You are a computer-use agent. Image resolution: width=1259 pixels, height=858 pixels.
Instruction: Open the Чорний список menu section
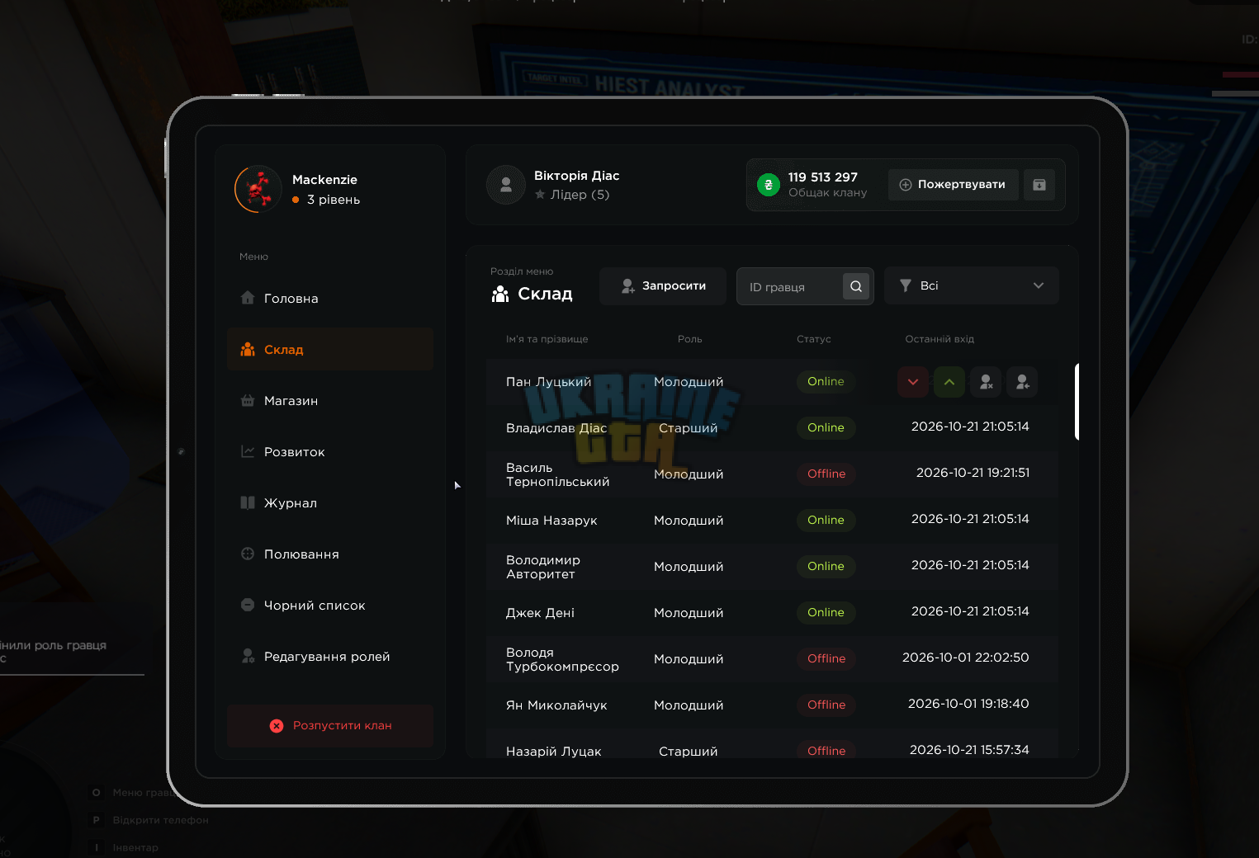pos(330,606)
